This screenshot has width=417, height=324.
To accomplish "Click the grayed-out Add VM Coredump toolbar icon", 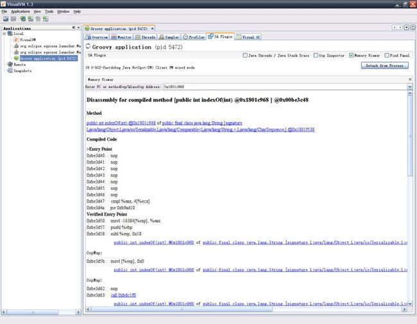I will (38, 19).
